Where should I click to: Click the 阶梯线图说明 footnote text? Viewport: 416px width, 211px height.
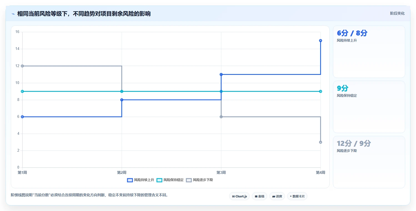point(89,195)
